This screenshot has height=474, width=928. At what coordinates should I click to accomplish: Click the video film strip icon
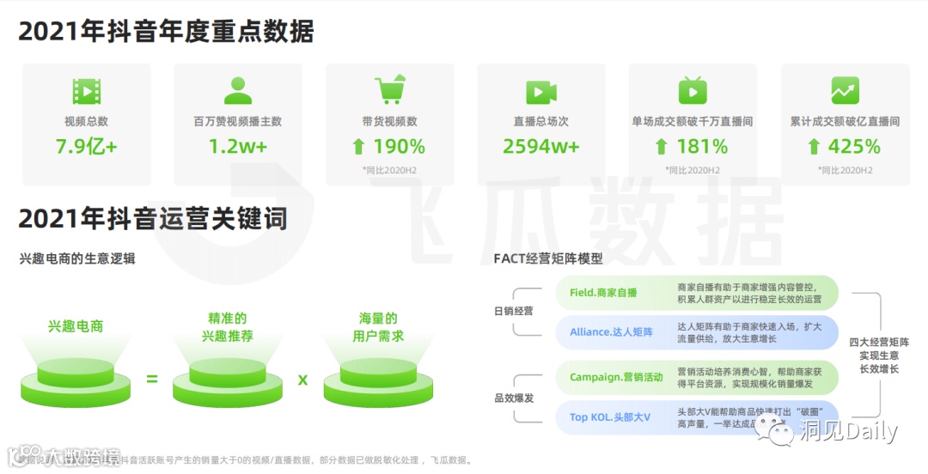[87, 92]
